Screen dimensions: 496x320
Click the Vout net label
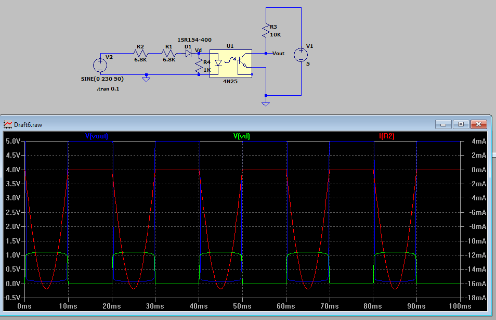(x=278, y=54)
